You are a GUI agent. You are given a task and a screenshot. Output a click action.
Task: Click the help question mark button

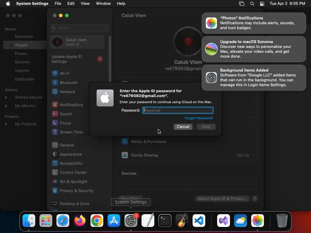click(x=255, y=199)
